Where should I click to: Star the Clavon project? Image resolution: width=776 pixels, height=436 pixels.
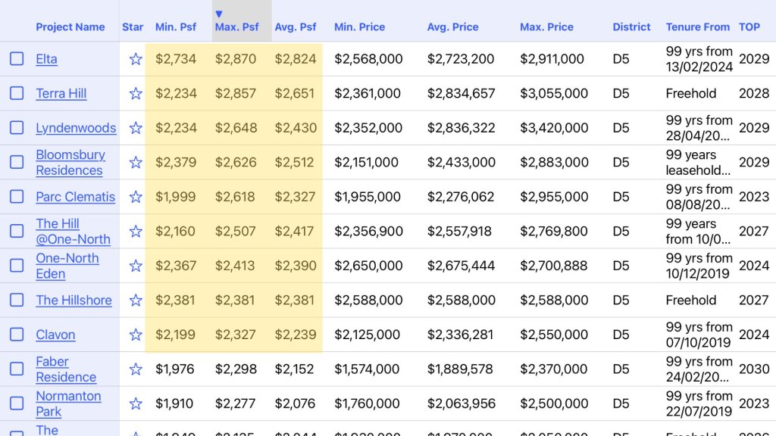click(136, 335)
